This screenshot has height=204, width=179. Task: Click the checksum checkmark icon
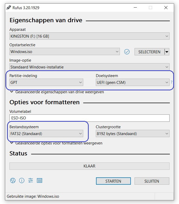coord(127,52)
